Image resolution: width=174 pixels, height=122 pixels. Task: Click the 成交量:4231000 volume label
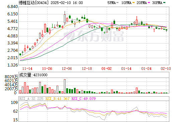coord(33,75)
